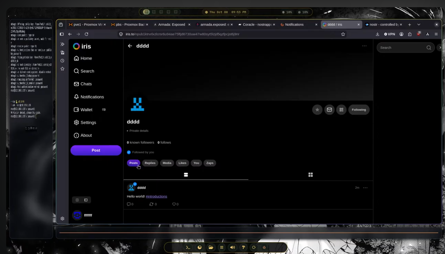
Task: Click the purple Post button
Action: click(x=96, y=150)
